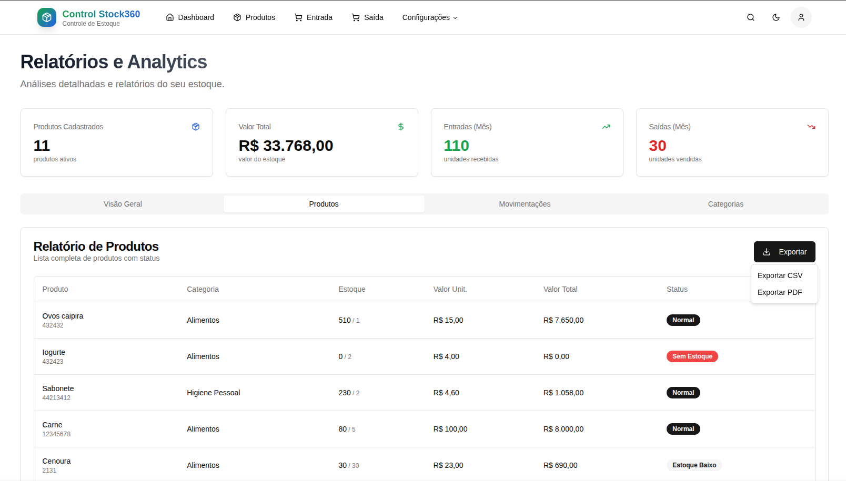The image size is (846, 481).
Task: Click the user profile avatar icon
Action: click(x=801, y=17)
